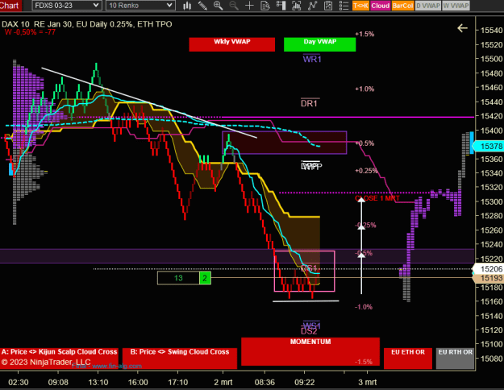Click the Day VWAP green panel
Image resolution: width=504 pixels, height=390 pixels.
point(320,44)
